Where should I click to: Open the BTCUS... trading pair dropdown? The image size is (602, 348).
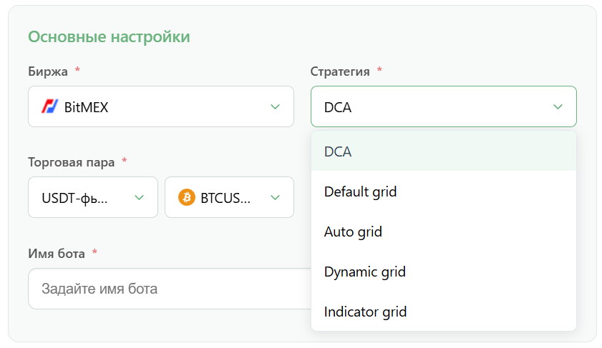(229, 197)
